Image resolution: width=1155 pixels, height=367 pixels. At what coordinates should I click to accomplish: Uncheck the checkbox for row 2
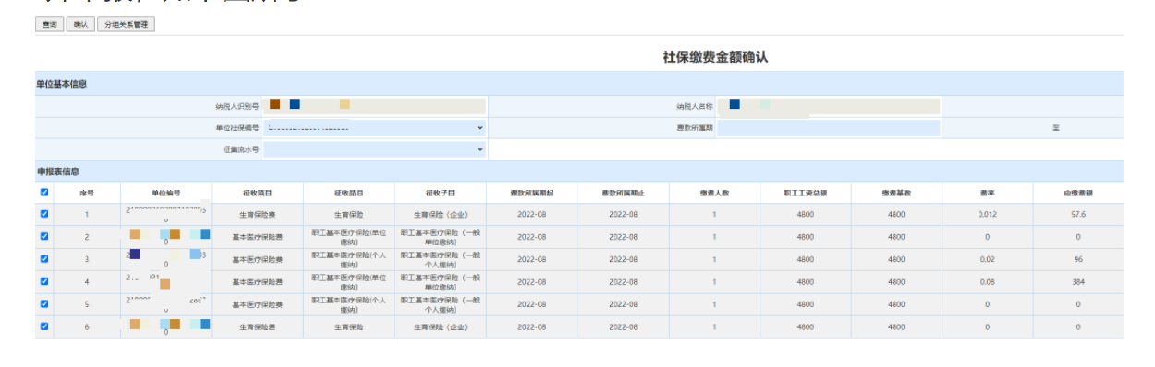pyautogui.click(x=44, y=236)
